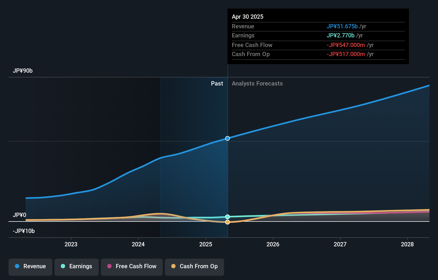Click the Free Cash Flow row label in tooltip
The image size is (438, 280).
tap(252, 45)
